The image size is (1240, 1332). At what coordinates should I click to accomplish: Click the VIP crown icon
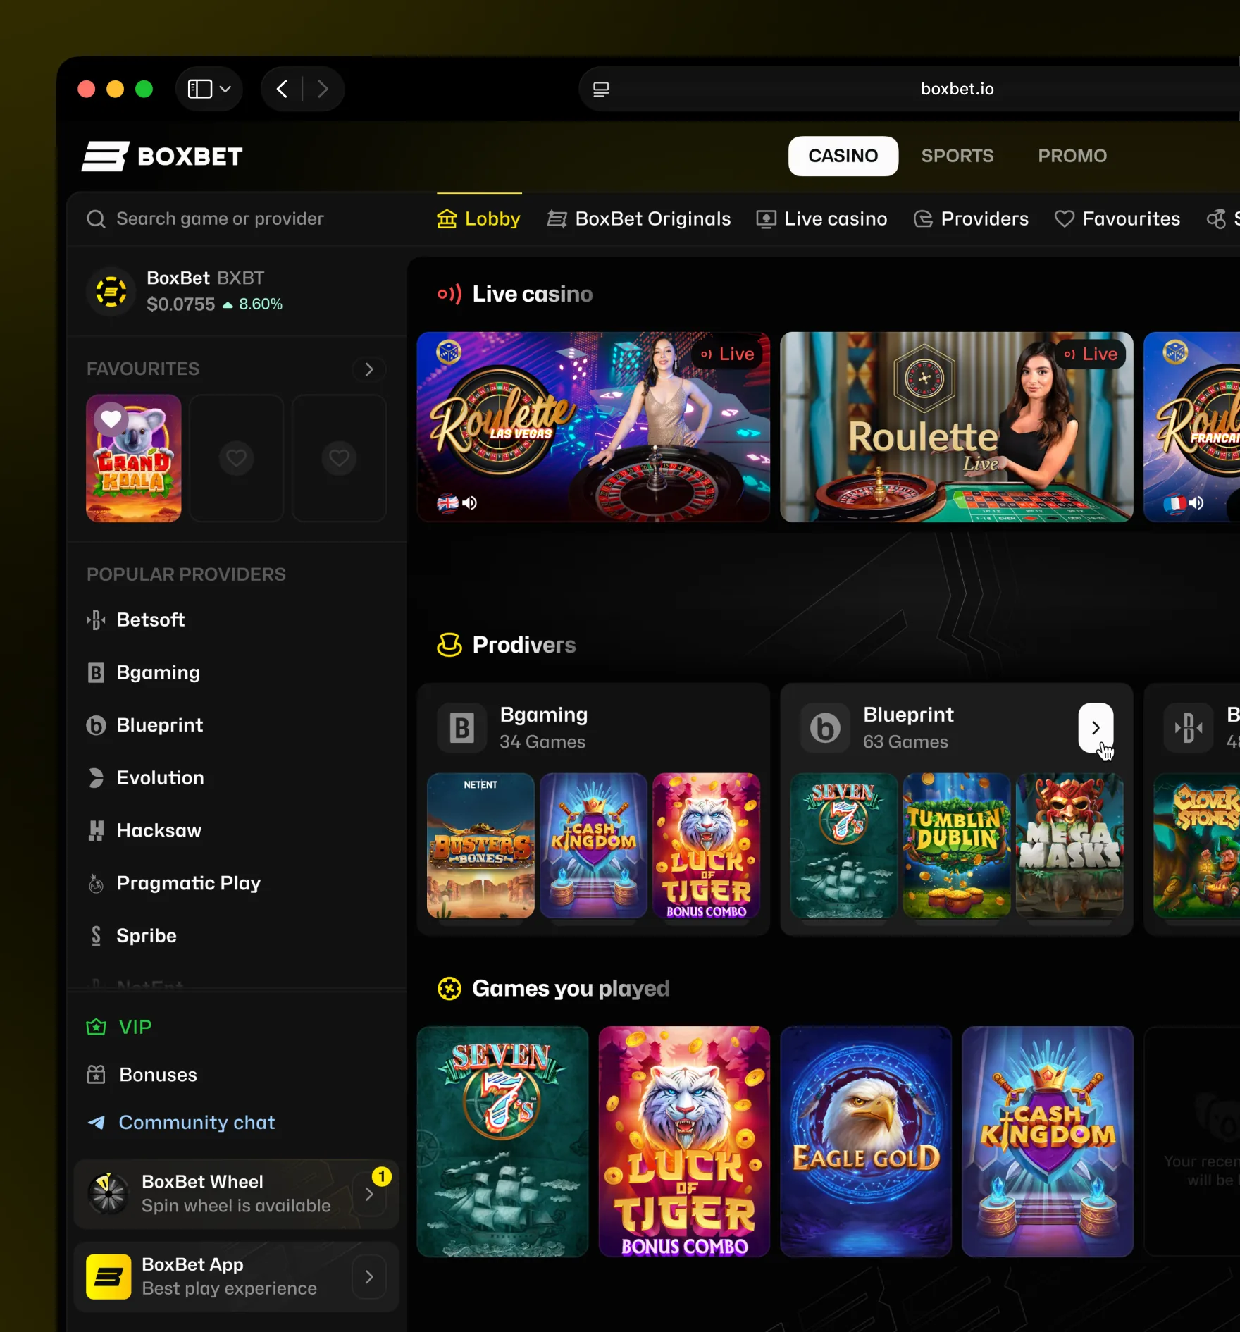pyautogui.click(x=97, y=1027)
